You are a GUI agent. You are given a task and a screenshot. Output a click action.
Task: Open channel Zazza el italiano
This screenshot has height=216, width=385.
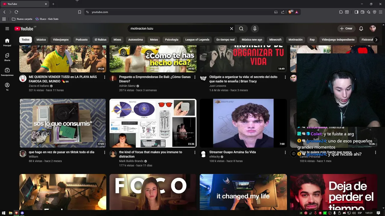[39, 86]
